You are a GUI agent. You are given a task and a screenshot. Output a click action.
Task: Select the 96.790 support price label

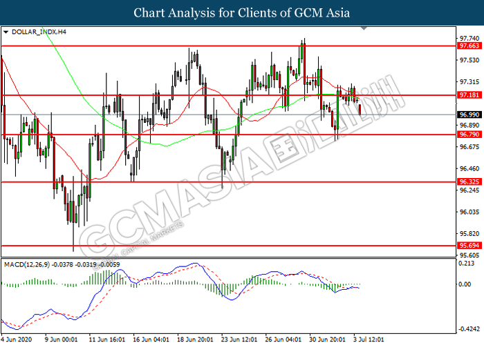coord(469,135)
